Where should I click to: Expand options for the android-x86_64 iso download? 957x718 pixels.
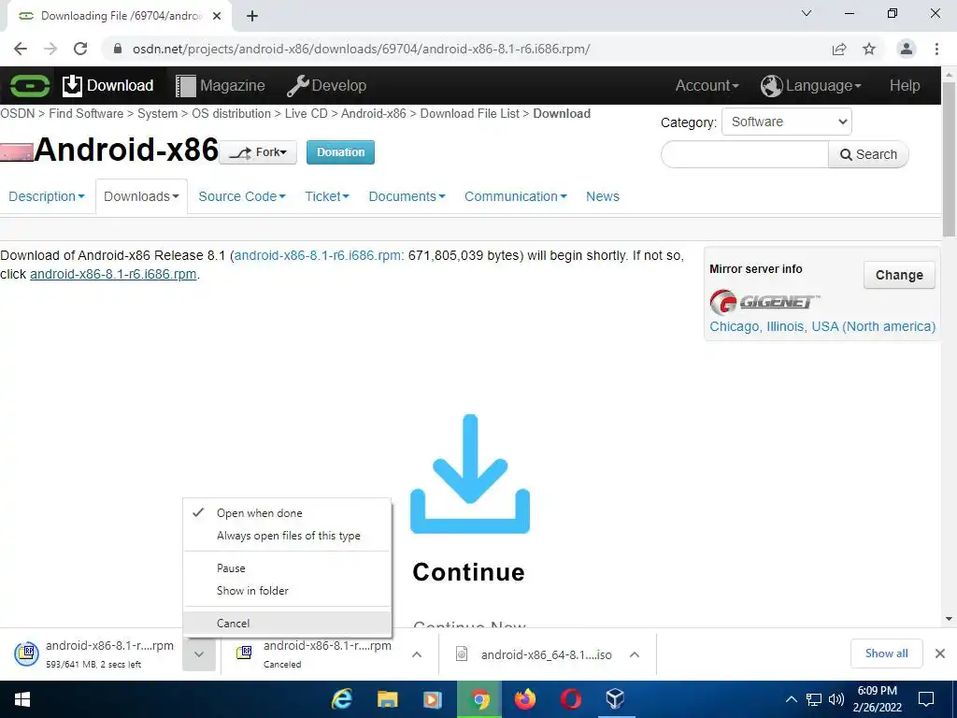click(635, 654)
